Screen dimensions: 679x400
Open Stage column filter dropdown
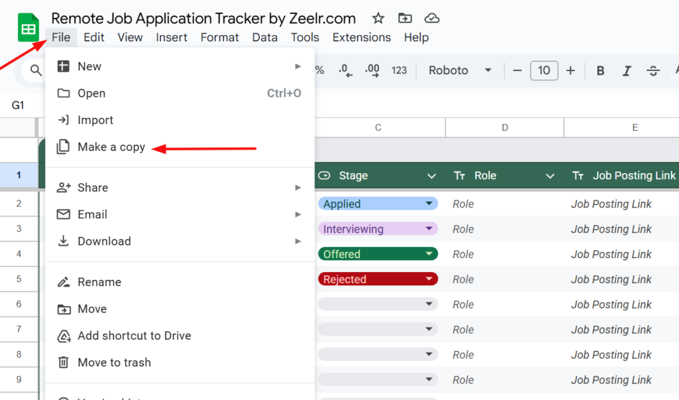coord(431,176)
